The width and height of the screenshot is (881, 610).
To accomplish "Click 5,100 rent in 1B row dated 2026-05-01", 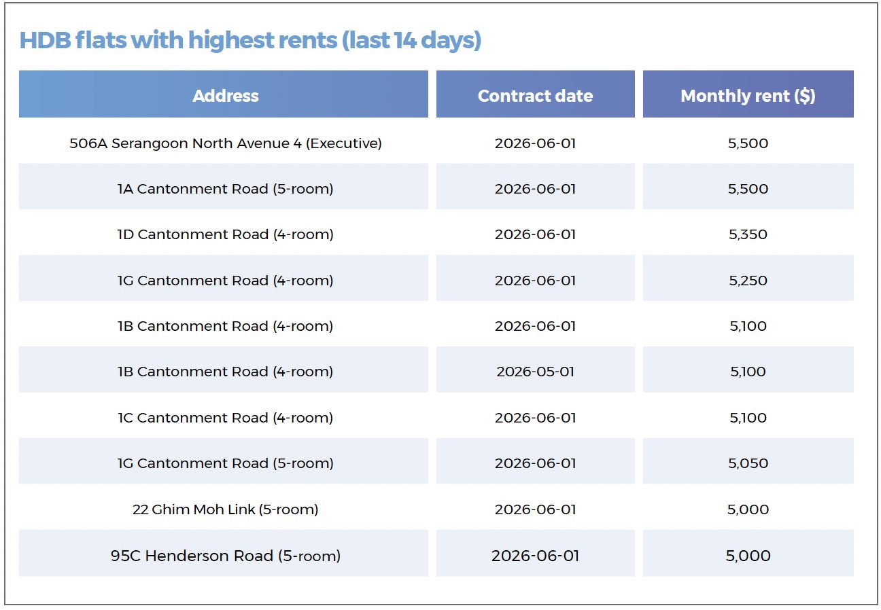I will coord(748,372).
